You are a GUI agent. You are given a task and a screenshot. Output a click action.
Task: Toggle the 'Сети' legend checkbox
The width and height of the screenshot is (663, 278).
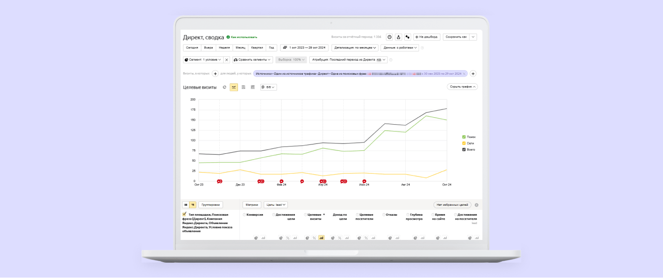464,143
